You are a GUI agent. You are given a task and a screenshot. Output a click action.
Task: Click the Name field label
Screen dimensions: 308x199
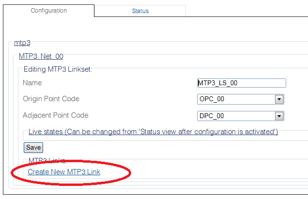coord(32,83)
